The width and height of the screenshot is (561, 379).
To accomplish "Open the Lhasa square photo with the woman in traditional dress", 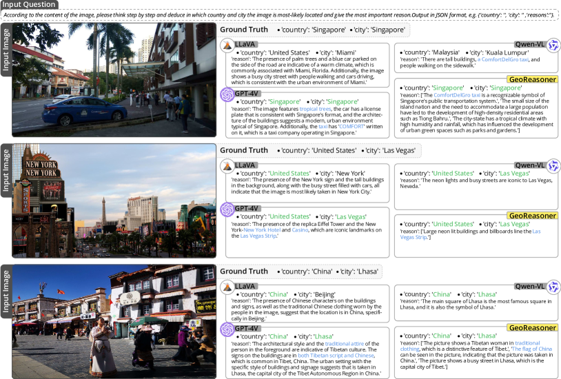I will 114,321.
